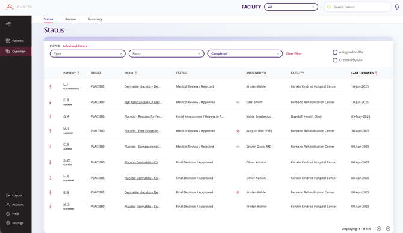The width and height of the screenshot is (403, 233).
Task: Open row menu for patient G.A
Action: pos(50,116)
